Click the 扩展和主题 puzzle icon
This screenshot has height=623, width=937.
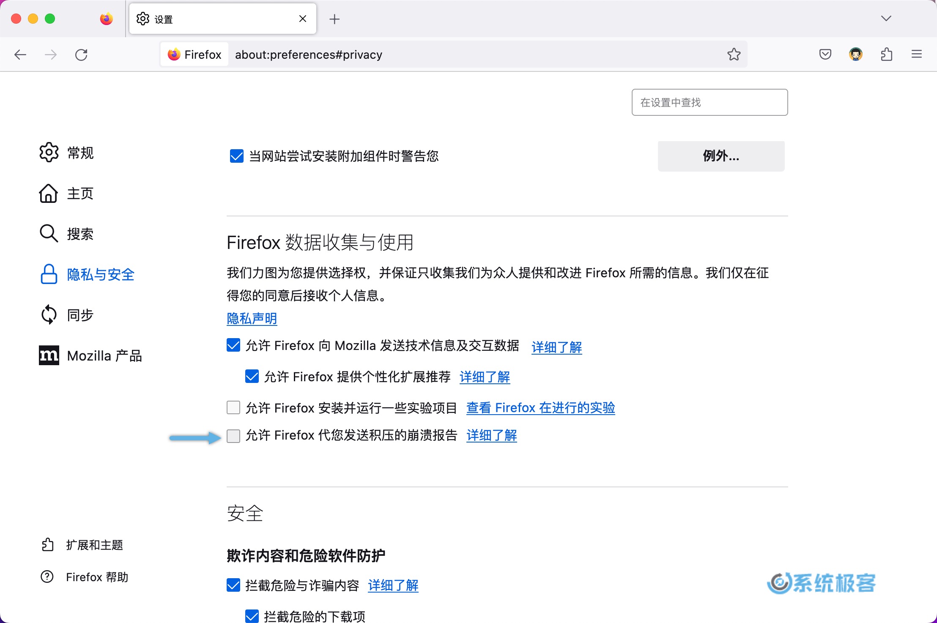47,545
